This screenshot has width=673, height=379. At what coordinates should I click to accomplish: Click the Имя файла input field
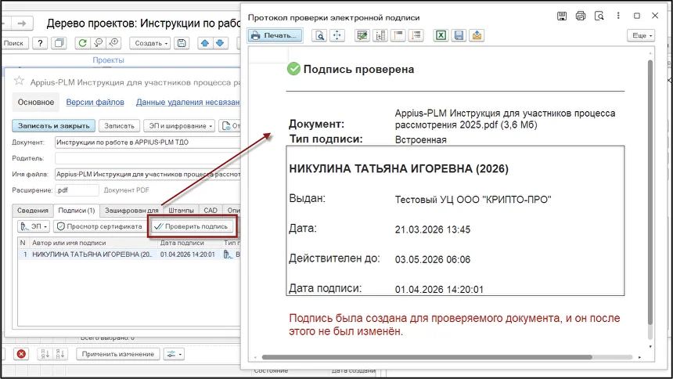pos(148,175)
